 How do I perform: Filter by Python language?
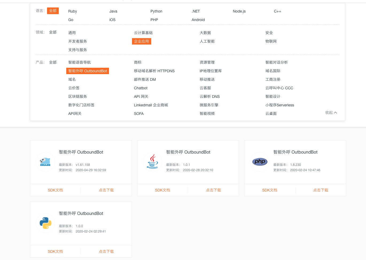(156, 11)
